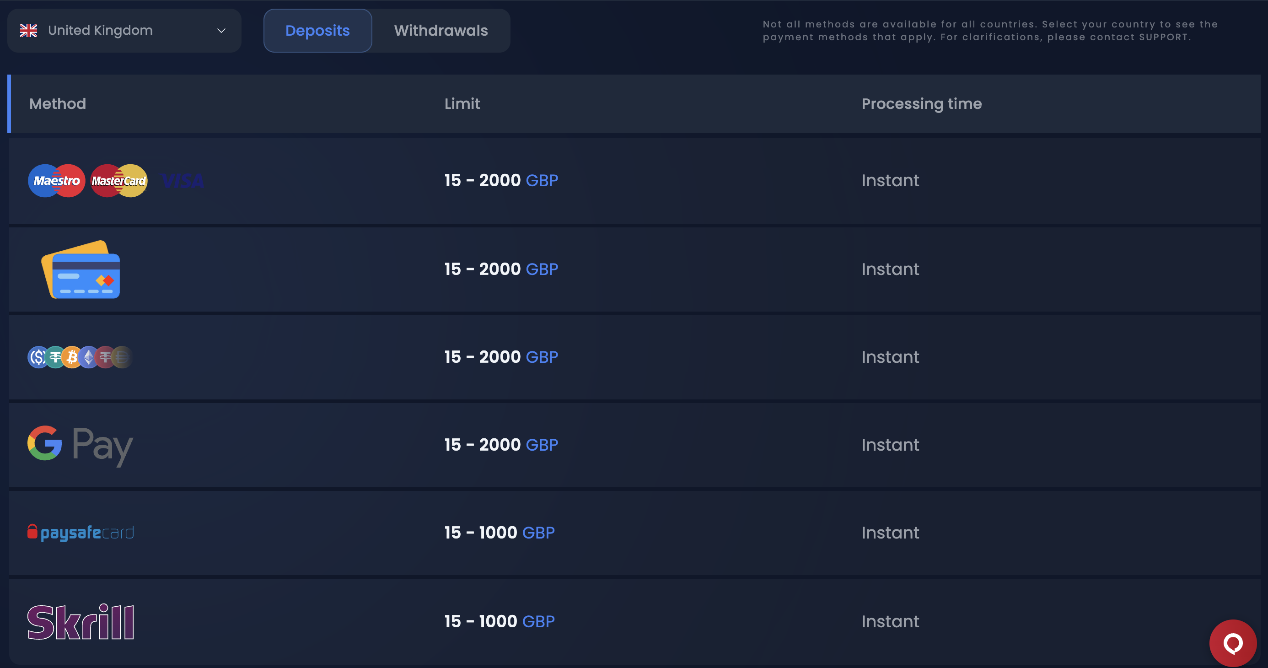Screen dimensions: 1268x668
Task: Select the Skrill payment logo
Action: click(x=81, y=621)
